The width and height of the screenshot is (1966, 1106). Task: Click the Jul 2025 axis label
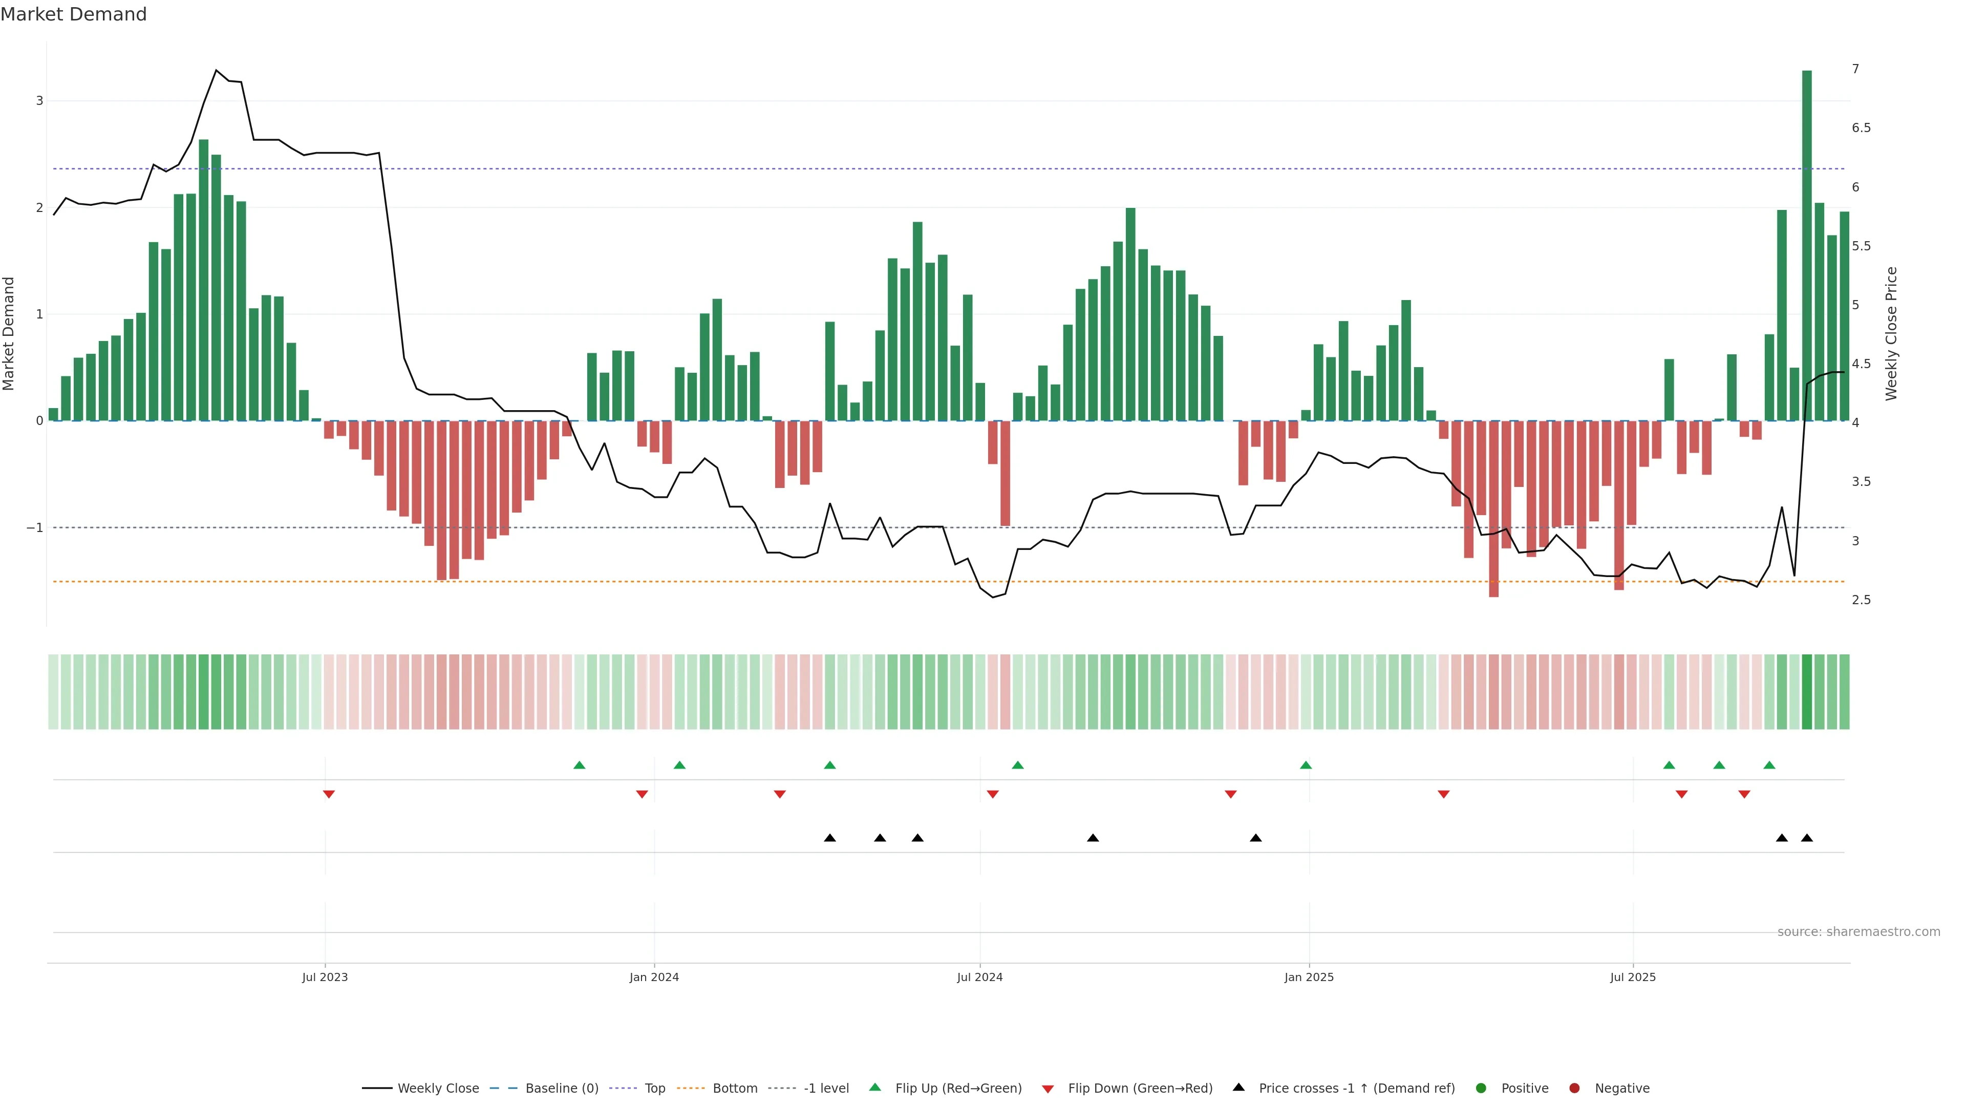pos(1633,977)
